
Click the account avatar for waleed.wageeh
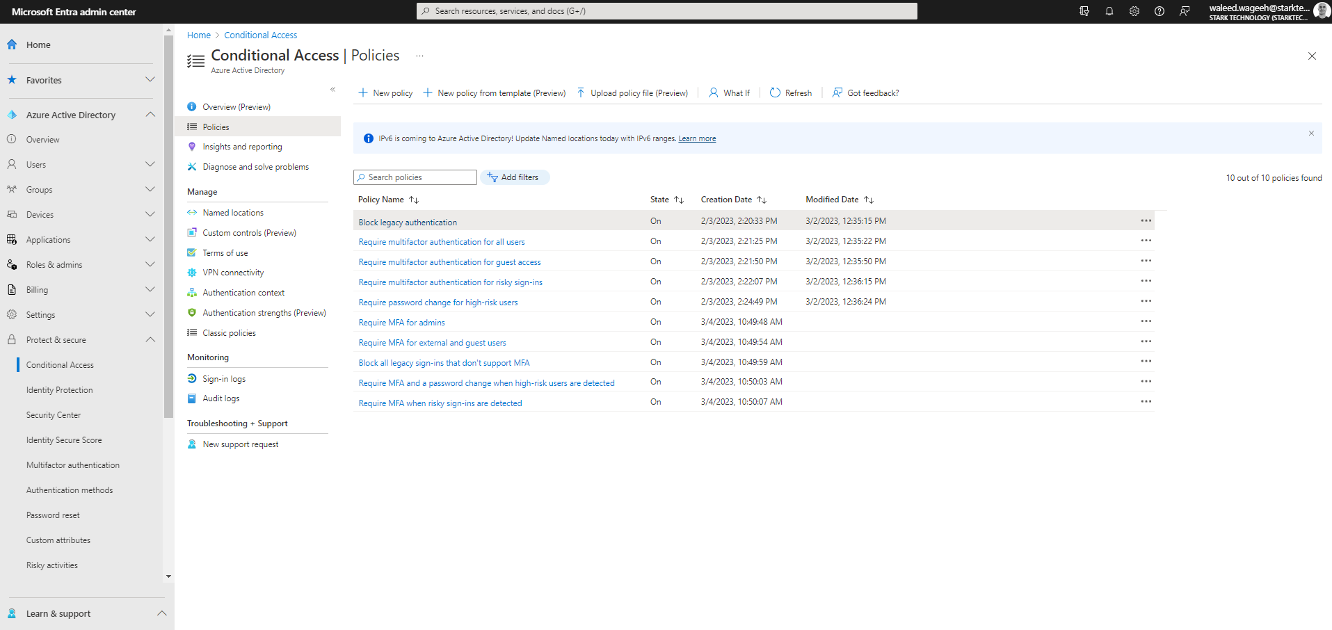point(1320,10)
